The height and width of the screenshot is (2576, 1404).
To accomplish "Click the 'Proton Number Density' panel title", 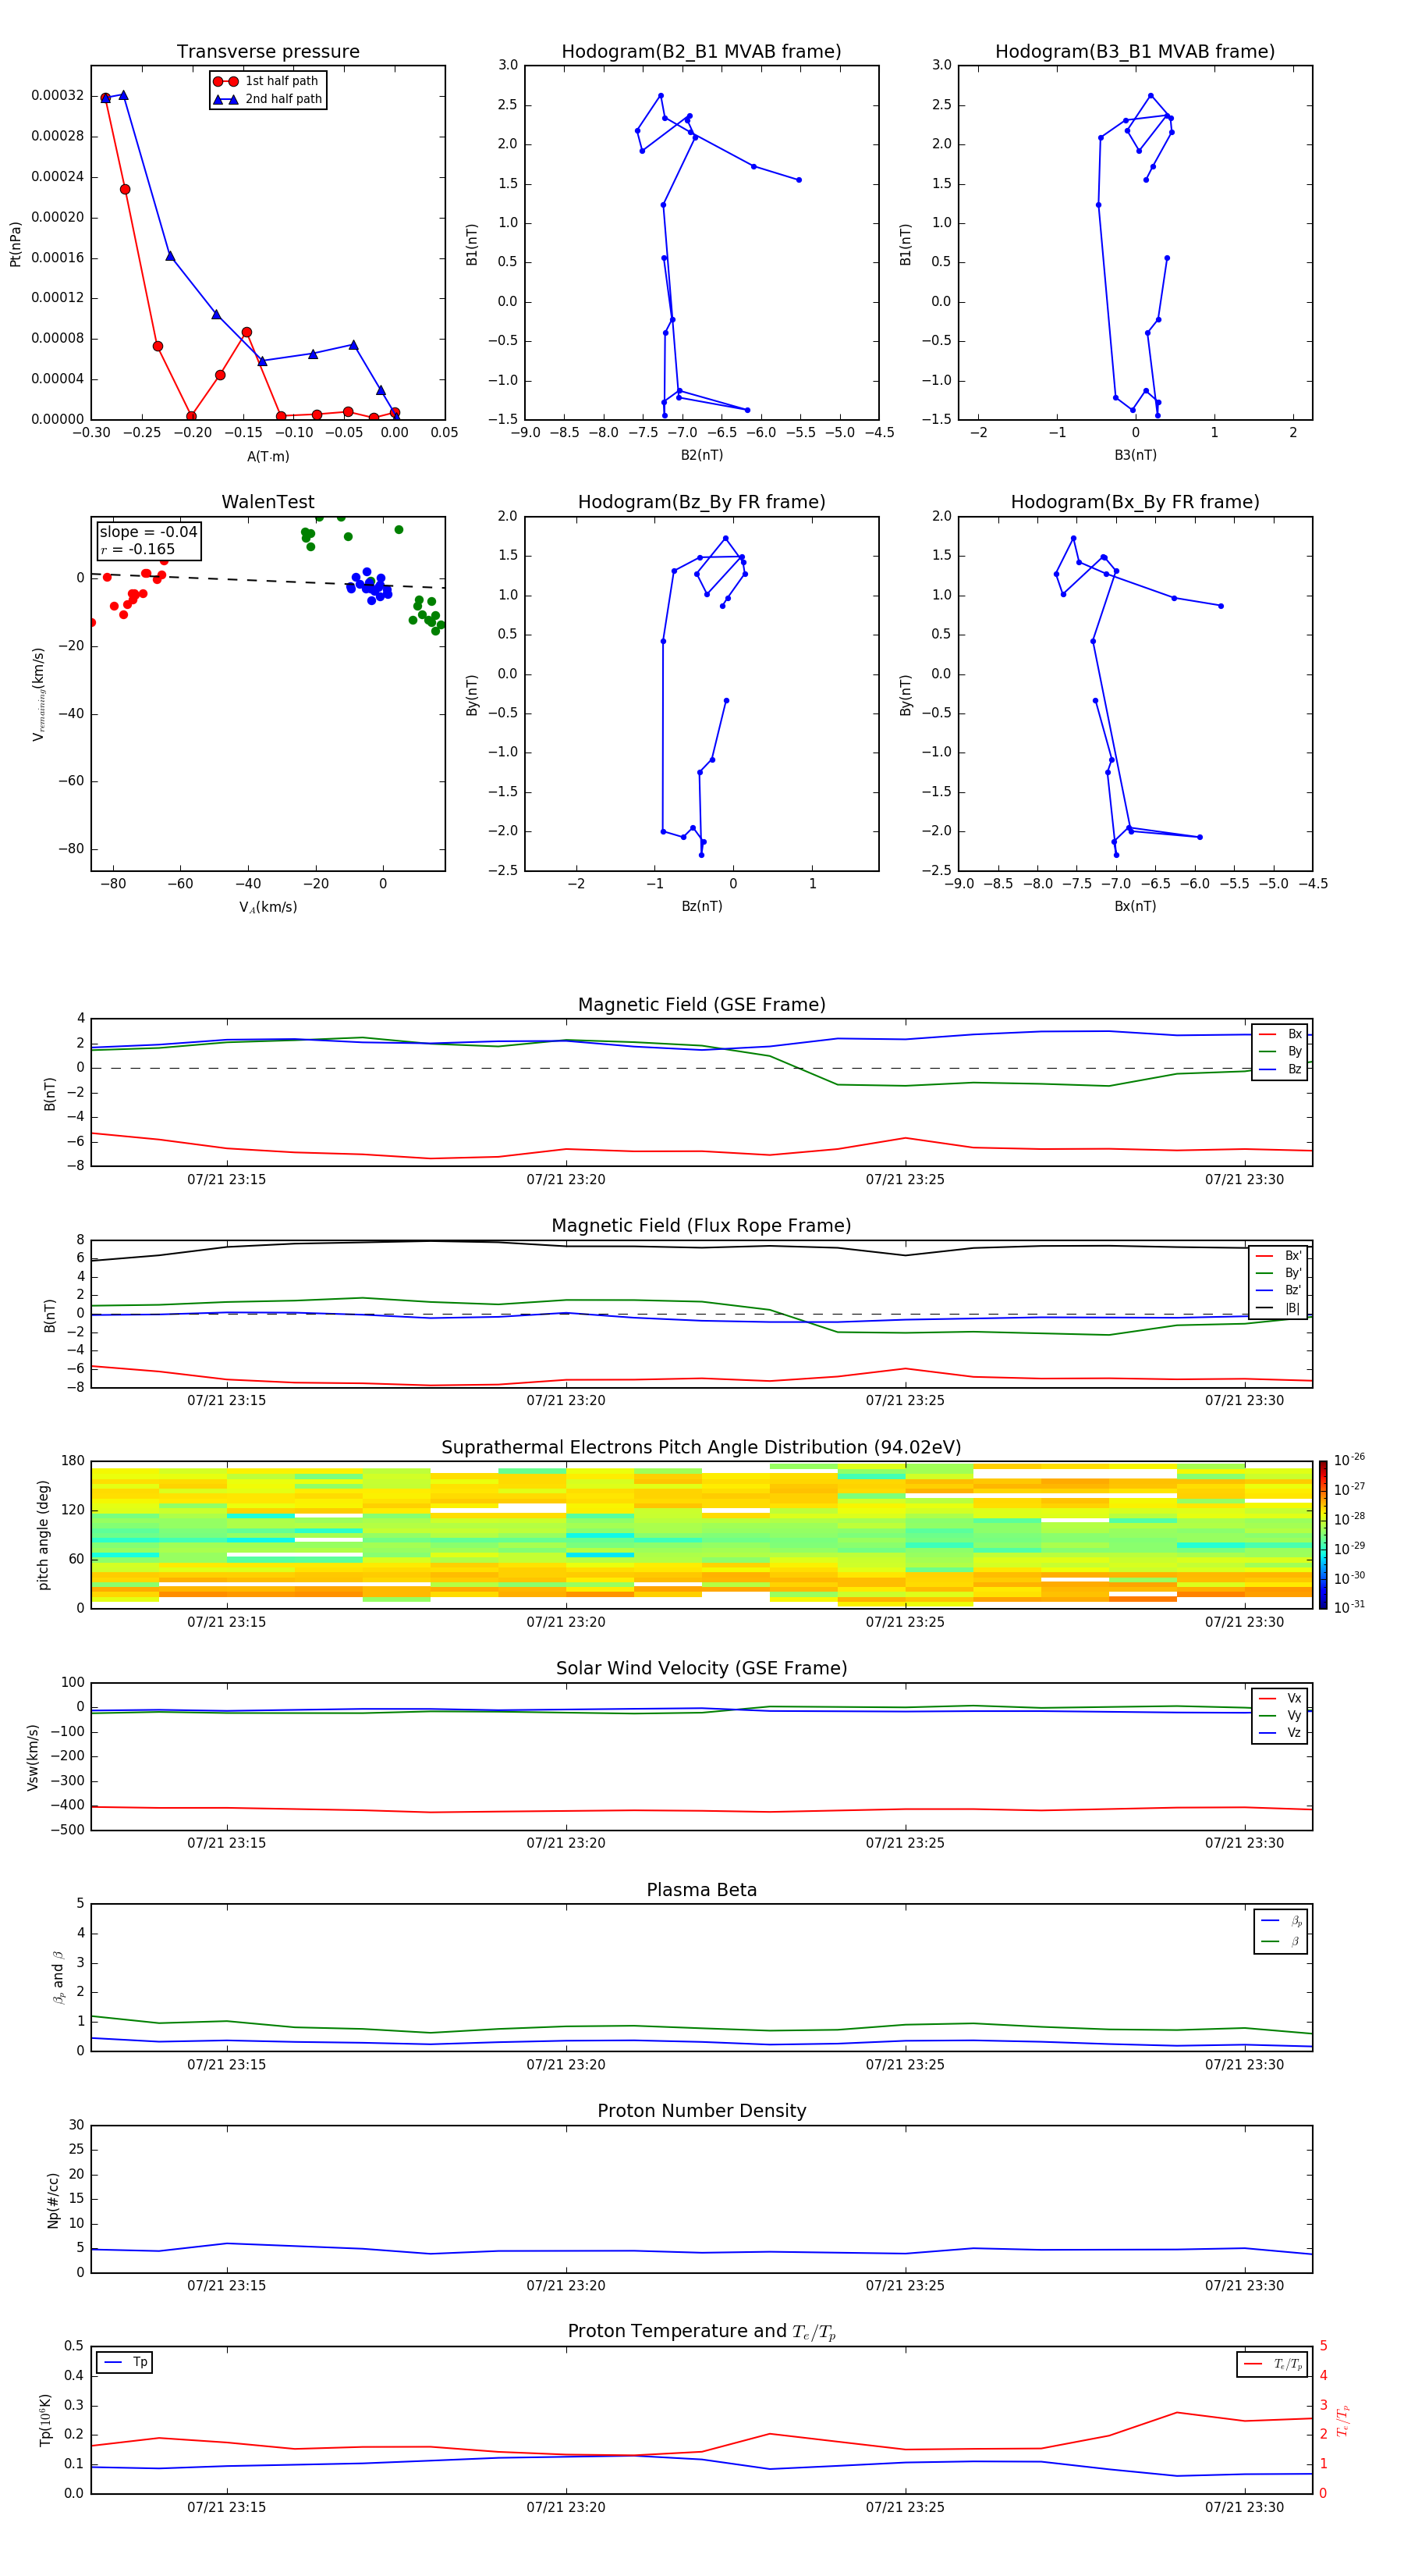I will [x=701, y=2111].
